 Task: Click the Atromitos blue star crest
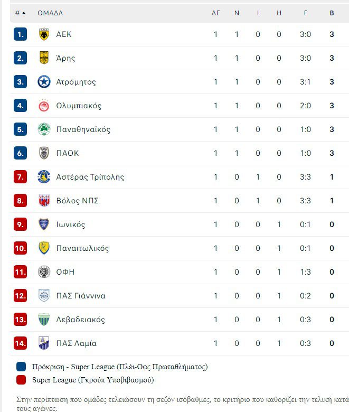pyautogui.click(x=44, y=82)
